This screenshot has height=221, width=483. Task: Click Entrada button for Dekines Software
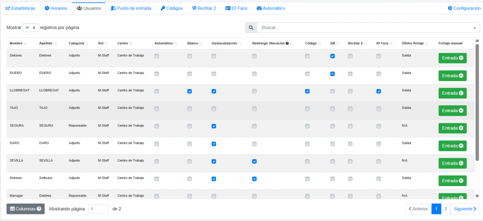point(452,180)
